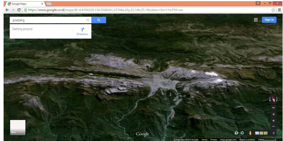
Task: Switch to Map view thumbnail
Action: pos(18,128)
